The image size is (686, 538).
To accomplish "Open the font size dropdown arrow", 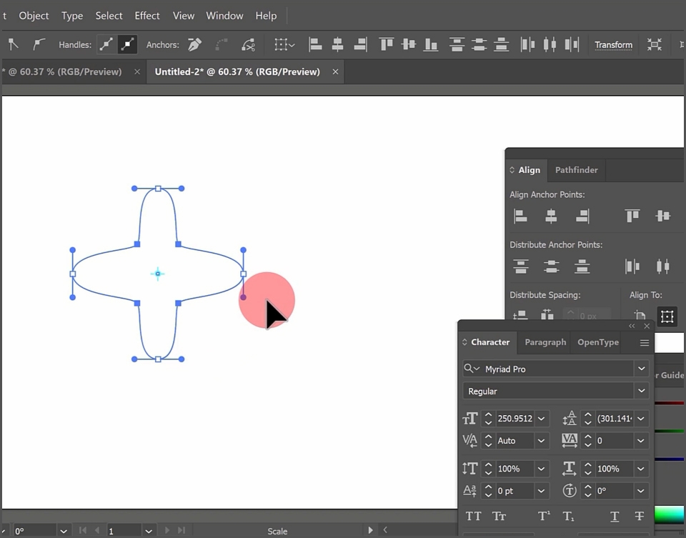I will [x=541, y=419].
